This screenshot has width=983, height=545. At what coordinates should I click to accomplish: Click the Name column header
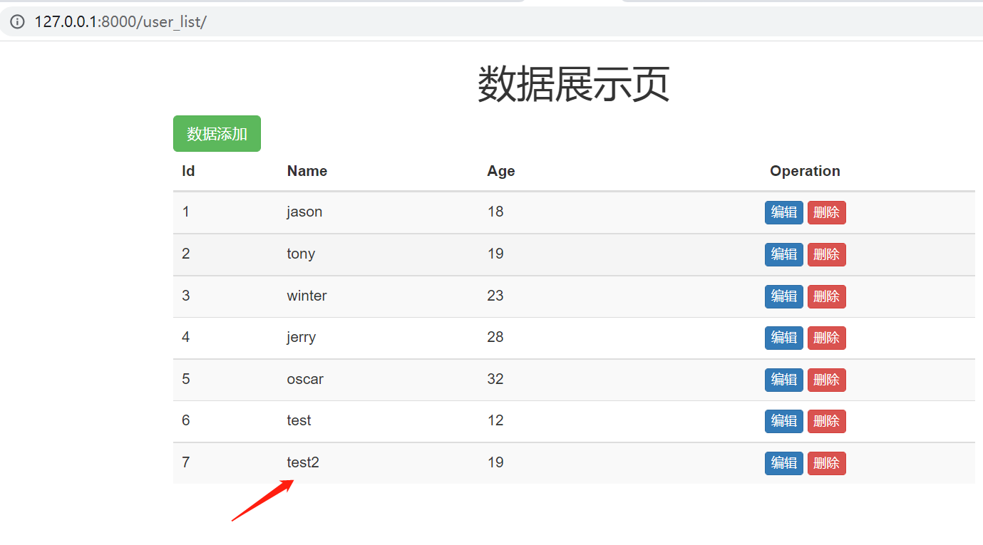(x=307, y=171)
